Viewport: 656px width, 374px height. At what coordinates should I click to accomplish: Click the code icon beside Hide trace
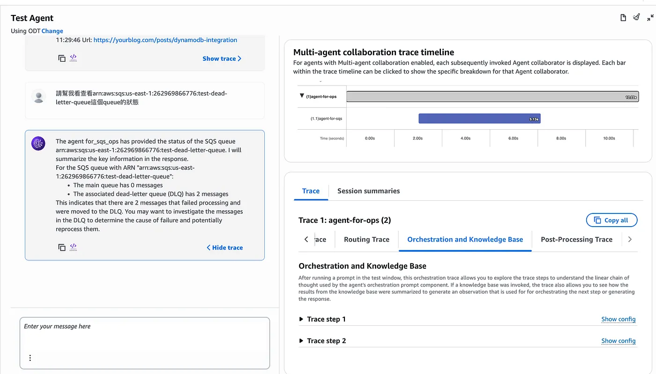[74, 247]
